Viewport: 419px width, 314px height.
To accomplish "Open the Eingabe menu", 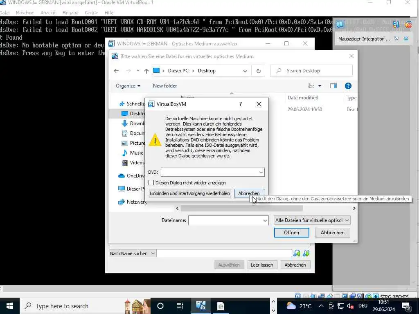I will [x=70, y=13].
